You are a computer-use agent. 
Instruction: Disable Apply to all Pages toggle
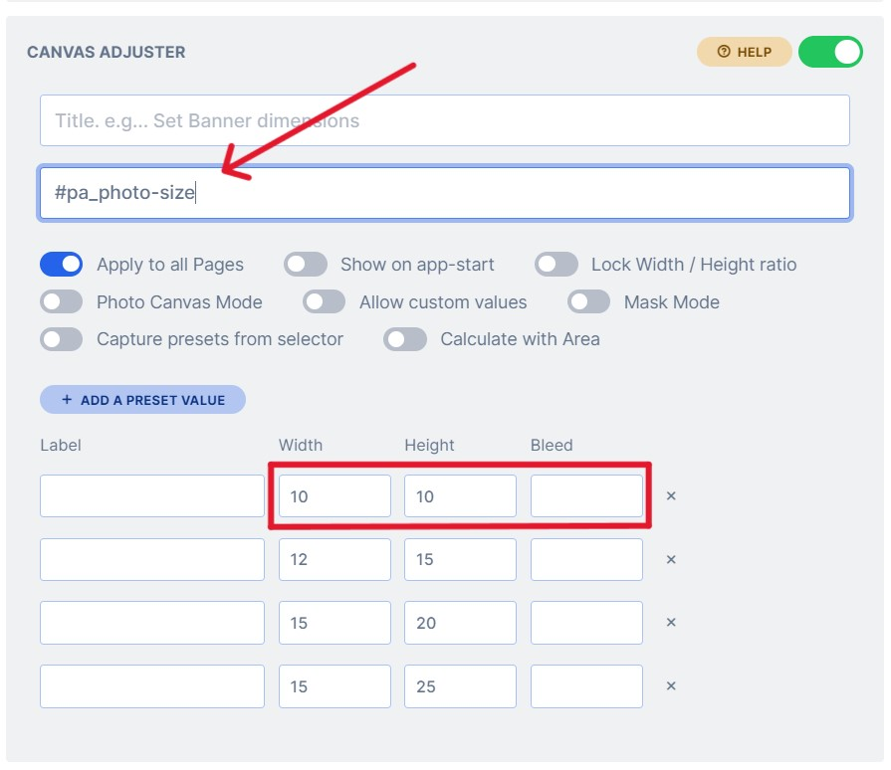pyautogui.click(x=62, y=265)
